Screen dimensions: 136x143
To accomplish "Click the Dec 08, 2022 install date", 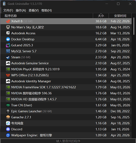I will [x=120, y=111].
